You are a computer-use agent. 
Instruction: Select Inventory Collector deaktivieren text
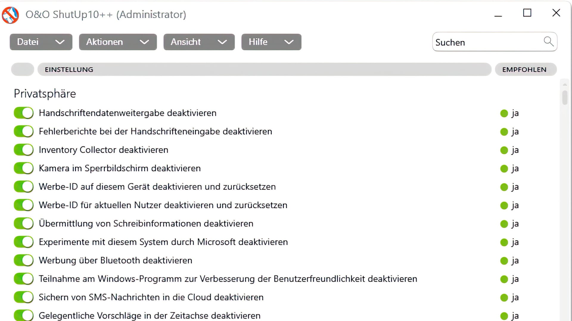(104, 150)
